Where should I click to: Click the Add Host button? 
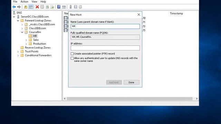(114, 82)
